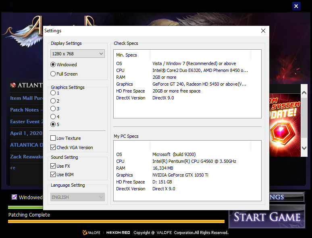The width and height of the screenshot is (312, 238).
Task: Set graphics quality to level 1
Action: 53,93
